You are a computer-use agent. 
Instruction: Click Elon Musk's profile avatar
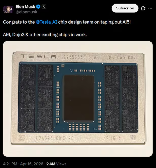pos(8,9)
